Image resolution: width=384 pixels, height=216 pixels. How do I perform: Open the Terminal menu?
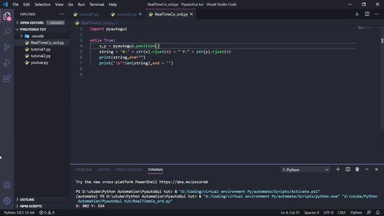pos(97,4)
